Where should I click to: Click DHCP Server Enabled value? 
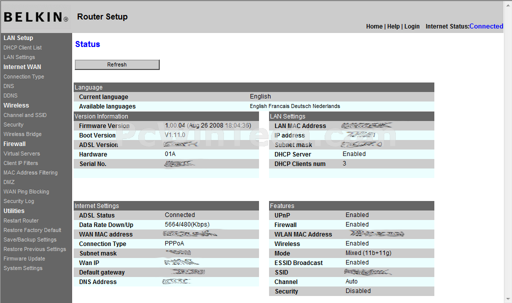(354, 154)
